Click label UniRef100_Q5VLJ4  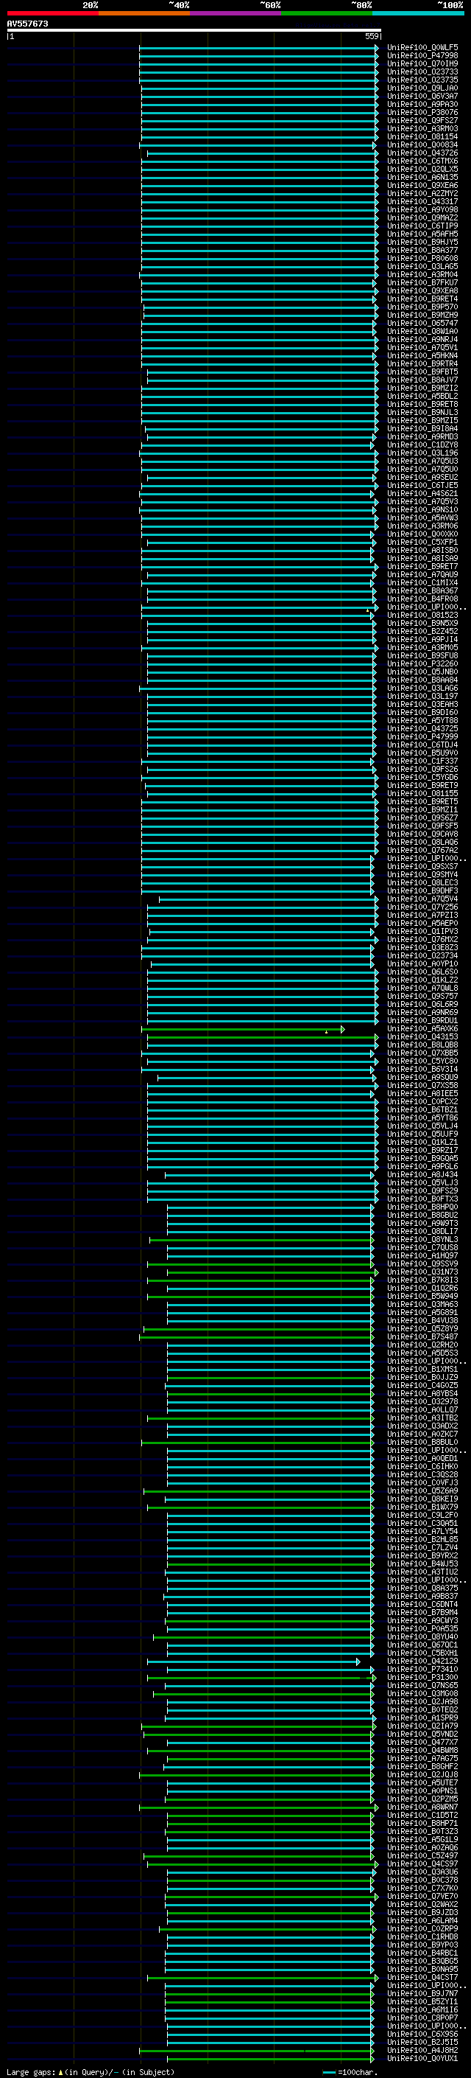422,1126
